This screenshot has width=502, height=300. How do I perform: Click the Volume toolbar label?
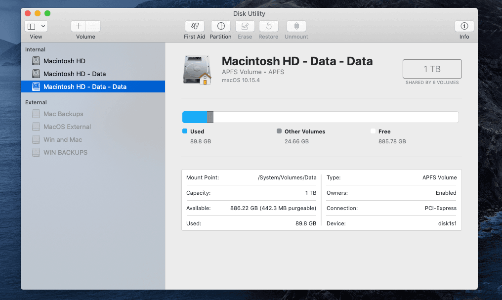coord(85,37)
